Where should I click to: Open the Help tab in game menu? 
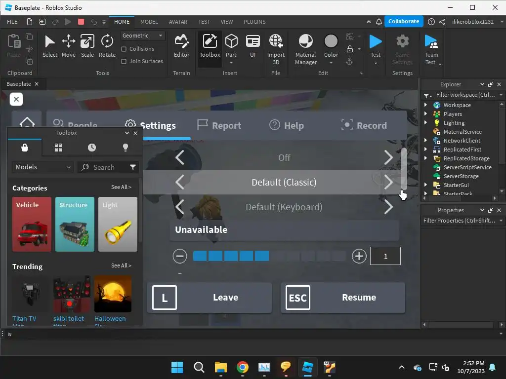[x=287, y=125]
